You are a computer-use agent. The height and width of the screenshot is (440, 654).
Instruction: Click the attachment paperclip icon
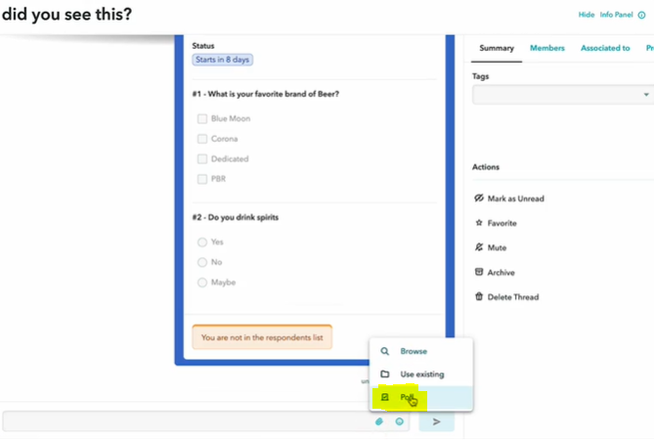379,421
